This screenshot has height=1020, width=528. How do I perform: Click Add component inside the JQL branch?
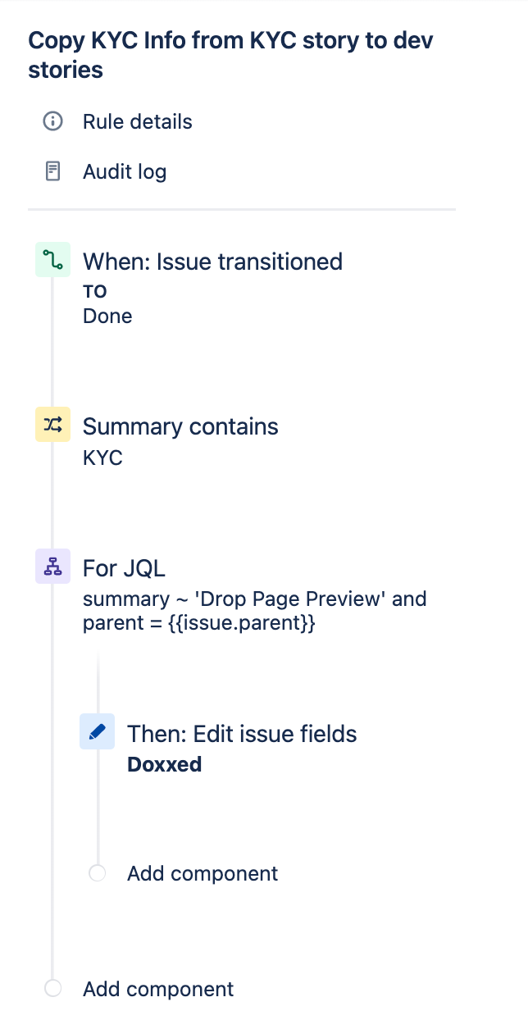click(203, 873)
